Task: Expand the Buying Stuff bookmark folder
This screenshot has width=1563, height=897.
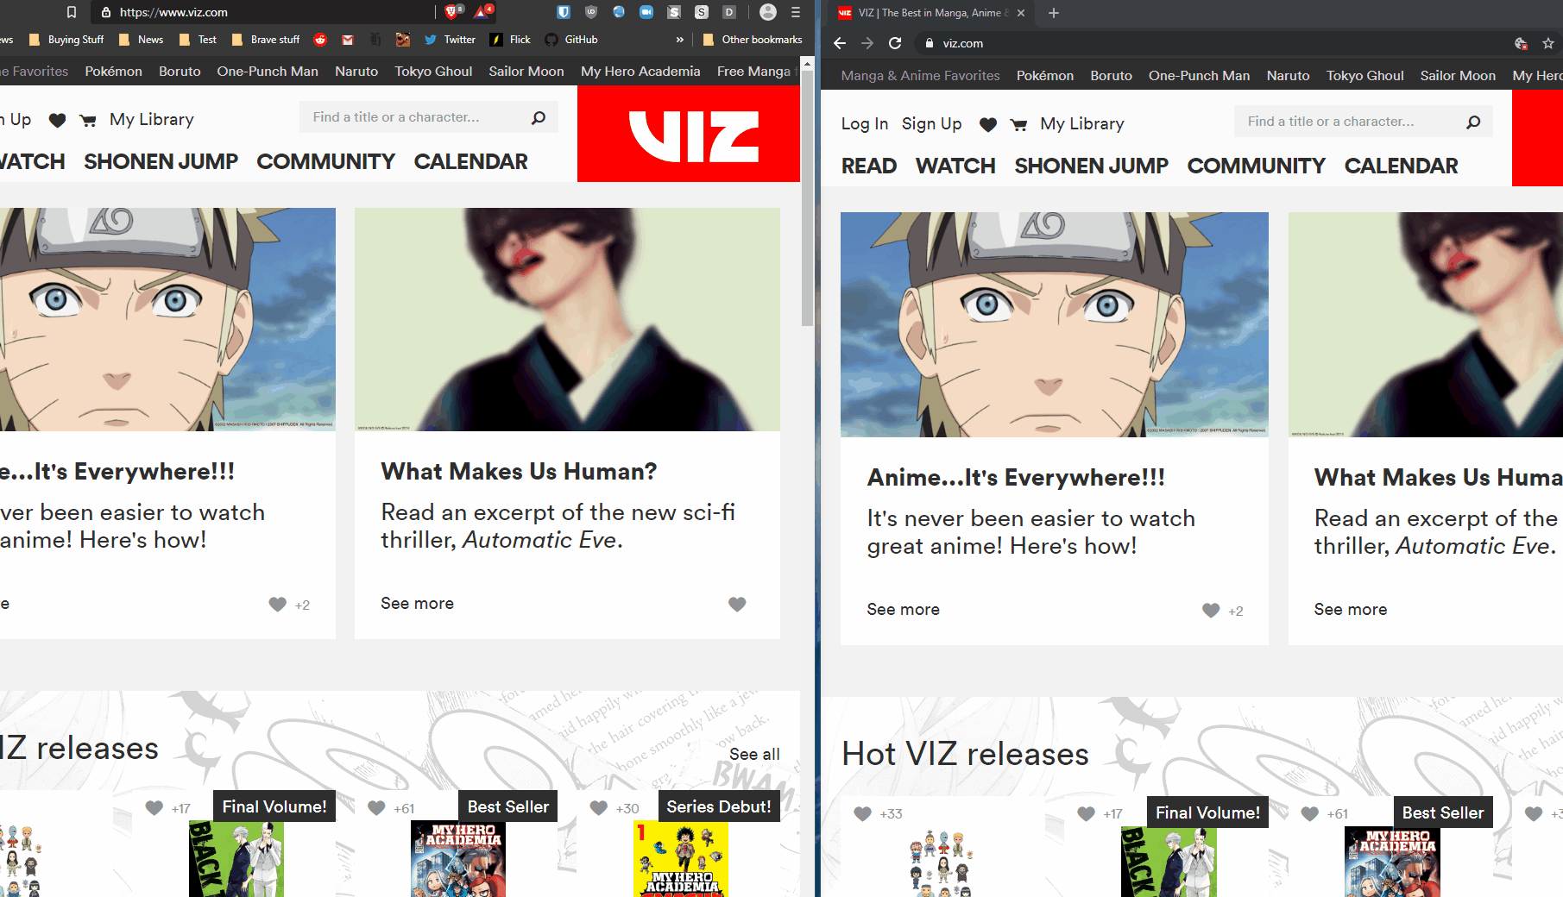Action: tap(67, 40)
